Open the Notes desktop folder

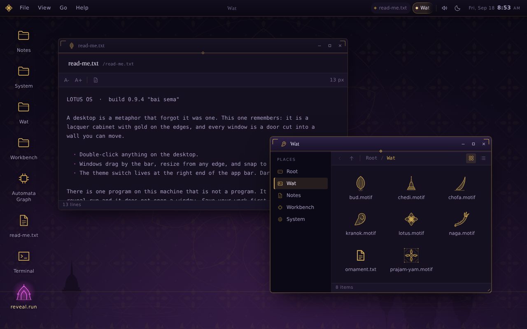pyautogui.click(x=23, y=41)
